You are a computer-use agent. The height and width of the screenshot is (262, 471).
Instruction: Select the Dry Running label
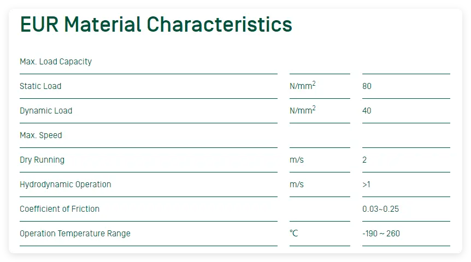pyautogui.click(x=42, y=160)
